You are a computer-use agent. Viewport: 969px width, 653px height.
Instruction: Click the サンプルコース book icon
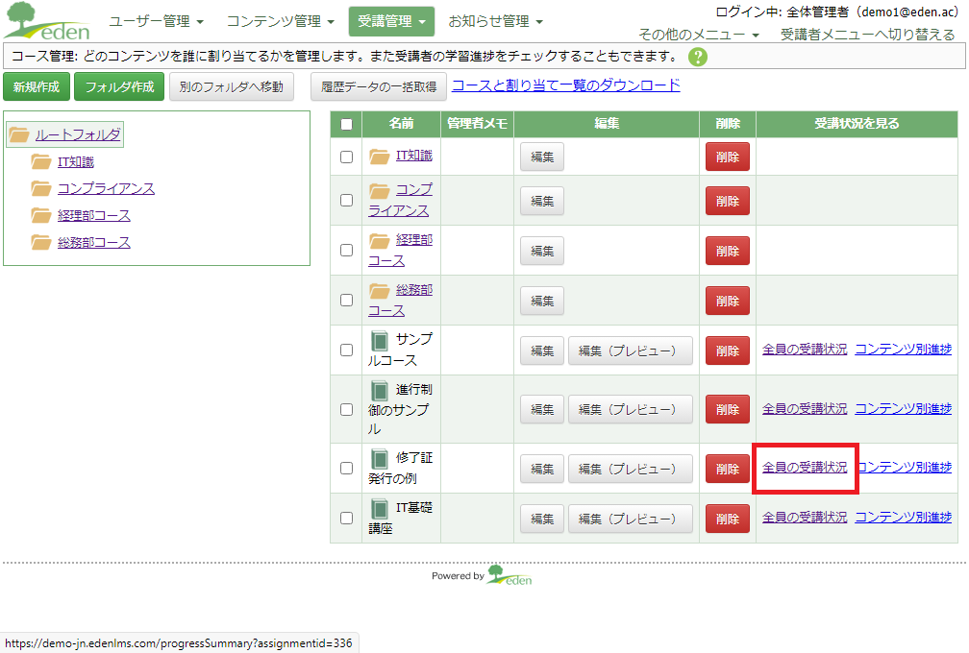[x=380, y=341]
